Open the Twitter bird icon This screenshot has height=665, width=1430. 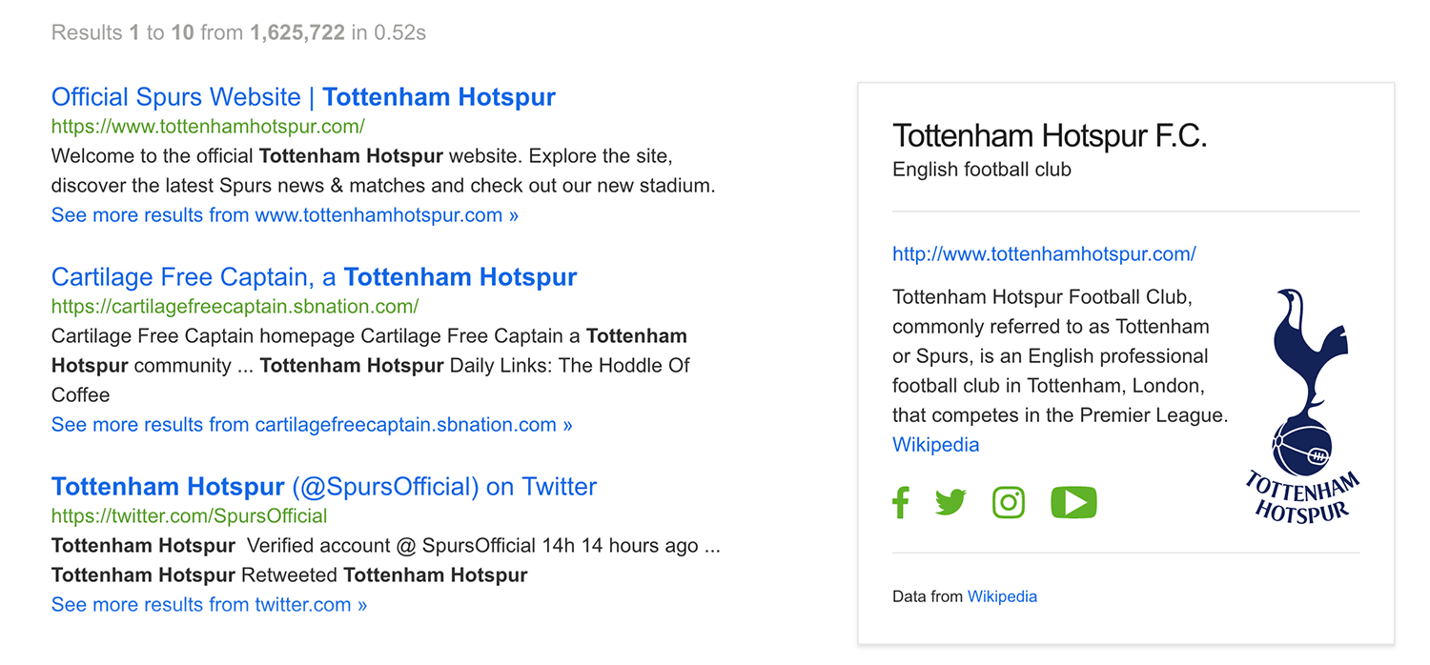tap(950, 502)
